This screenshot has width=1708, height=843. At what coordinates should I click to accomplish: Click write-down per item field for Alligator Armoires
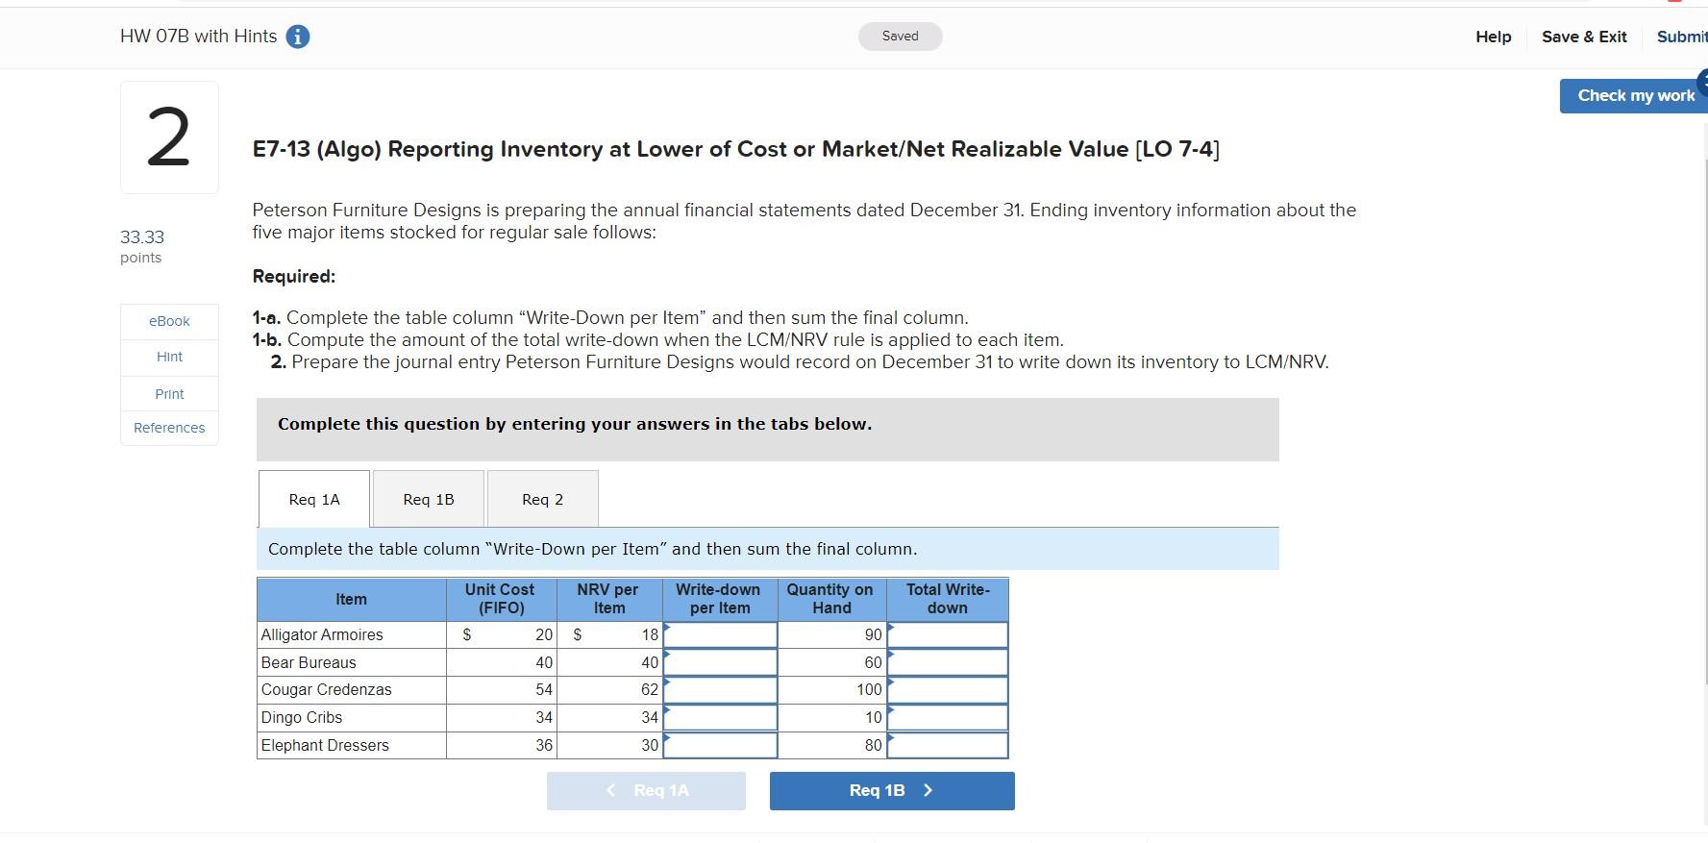(720, 634)
